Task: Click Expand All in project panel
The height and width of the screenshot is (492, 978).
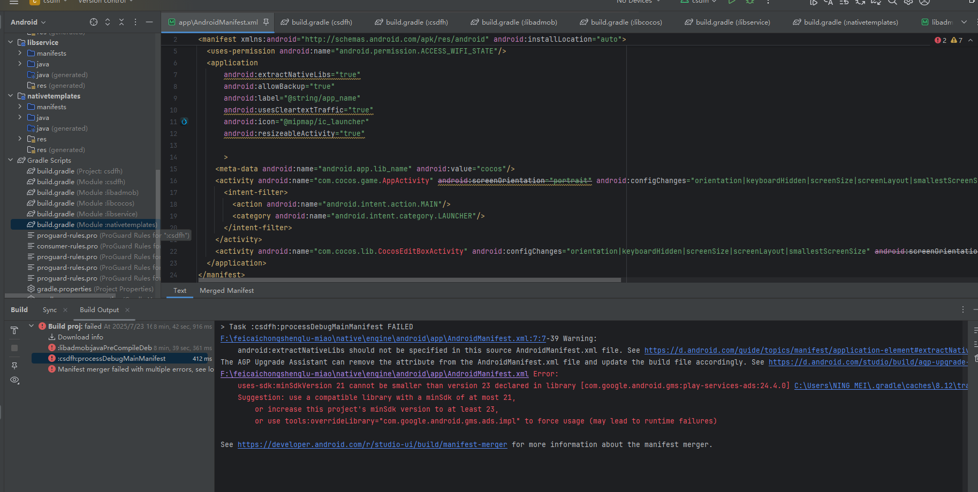Action: [108, 22]
